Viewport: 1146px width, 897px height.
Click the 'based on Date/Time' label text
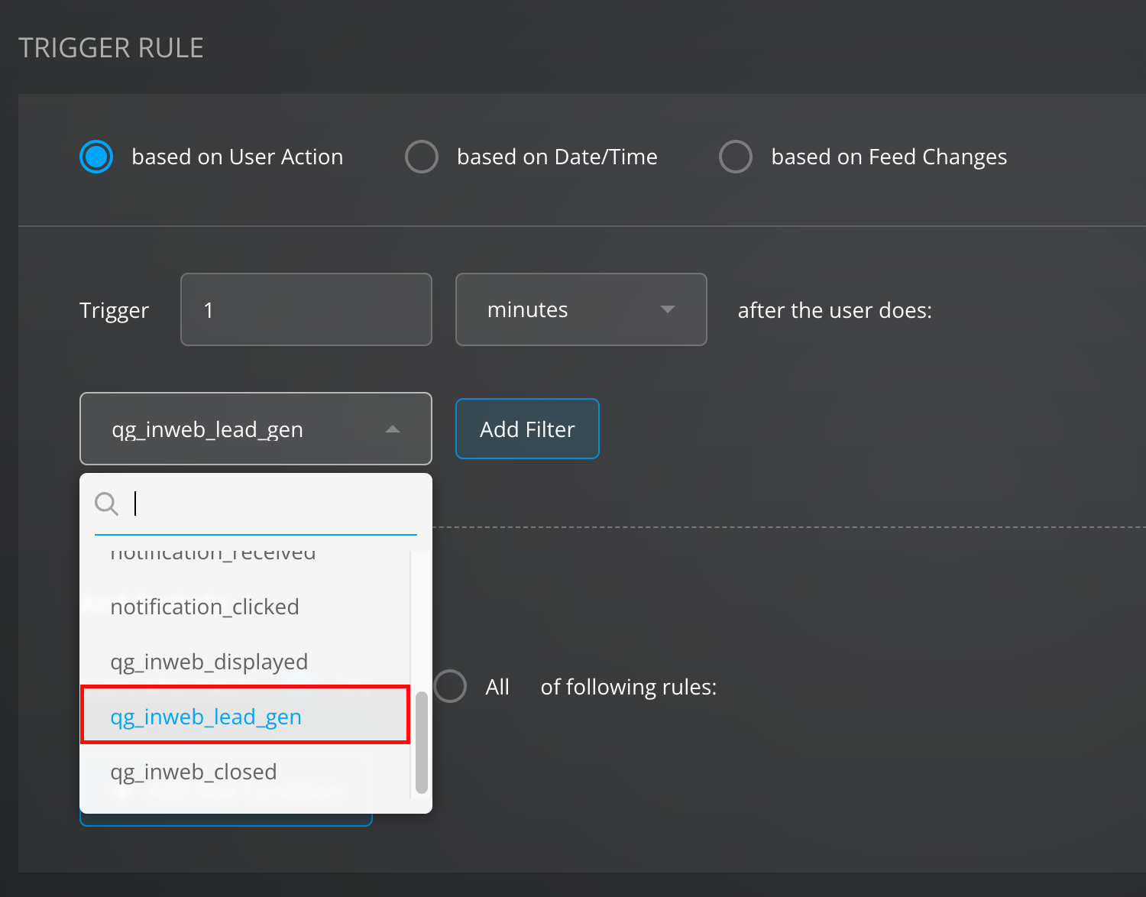click(x=557, y=157)
